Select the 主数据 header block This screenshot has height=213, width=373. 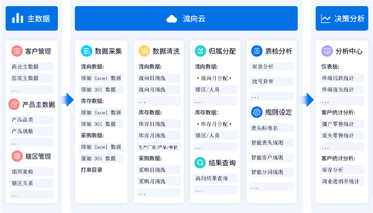(31, 18)
